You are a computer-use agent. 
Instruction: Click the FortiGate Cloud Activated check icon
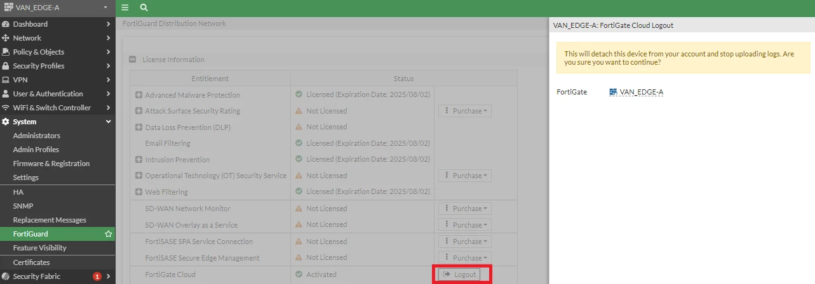coord(299,274)
